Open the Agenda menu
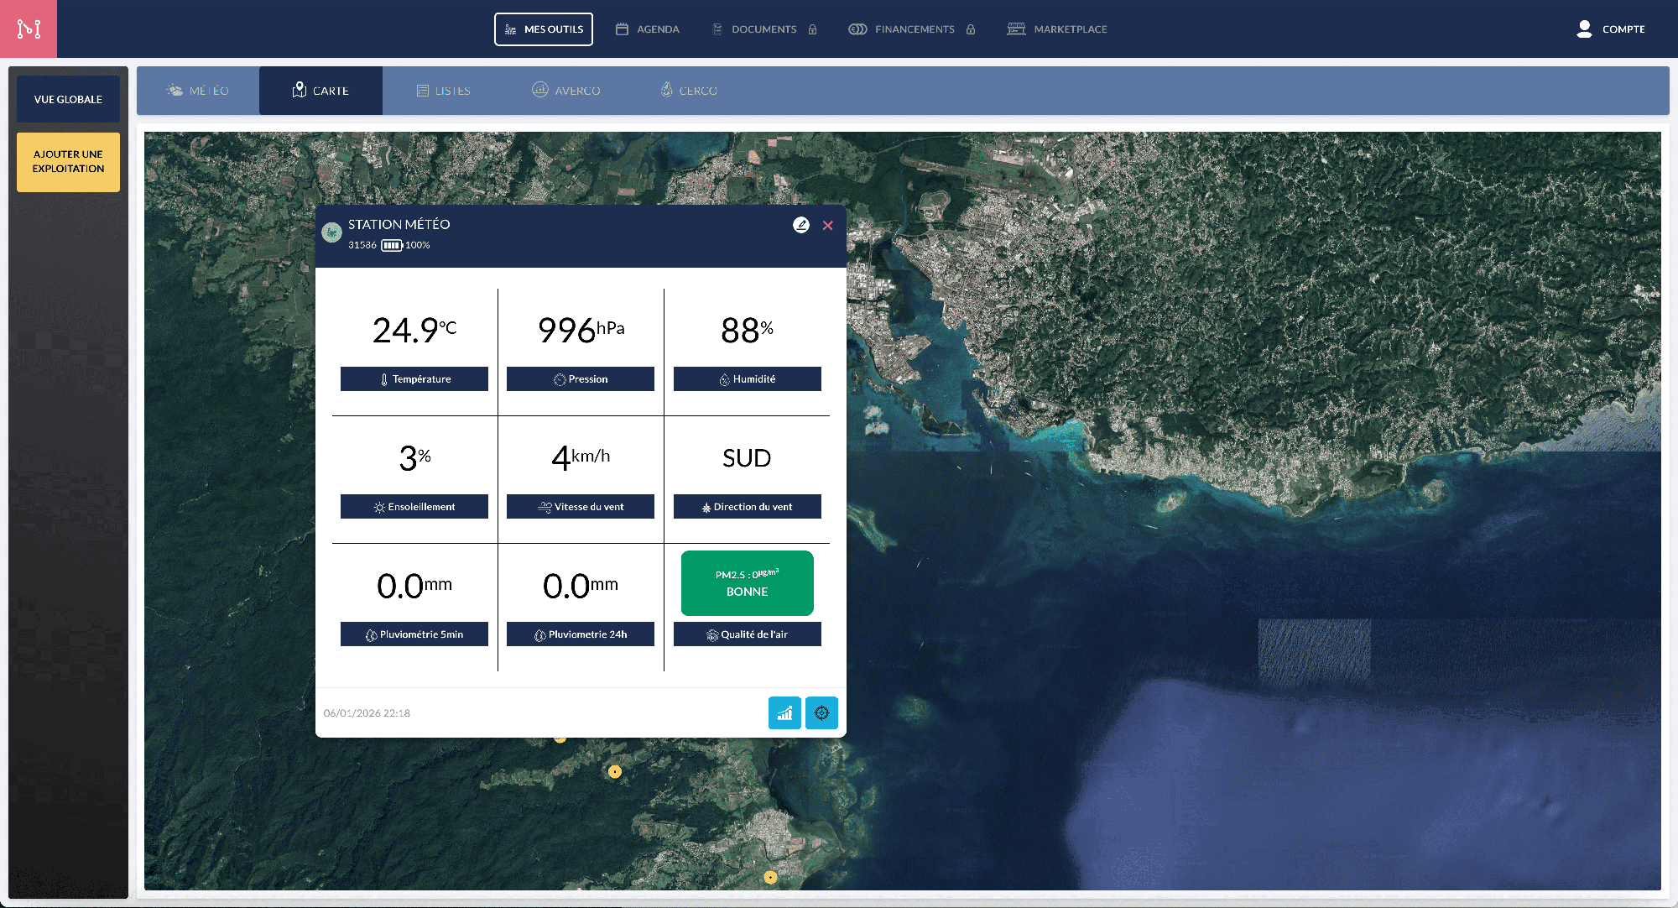 point(648,29)
